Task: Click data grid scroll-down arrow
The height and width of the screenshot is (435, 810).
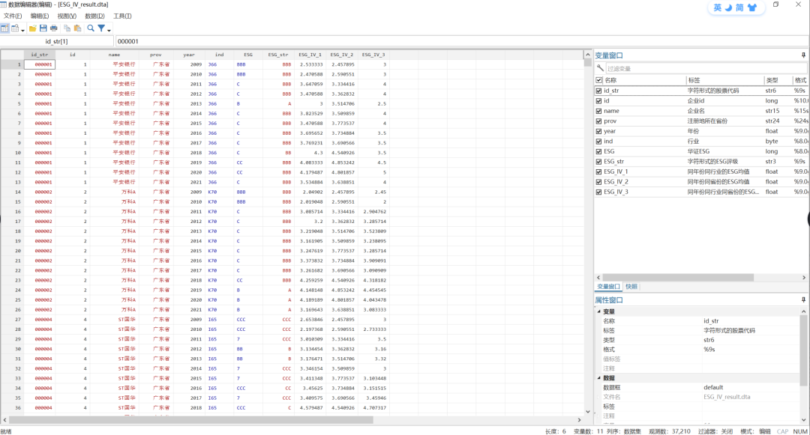Action: coord(587,411)
